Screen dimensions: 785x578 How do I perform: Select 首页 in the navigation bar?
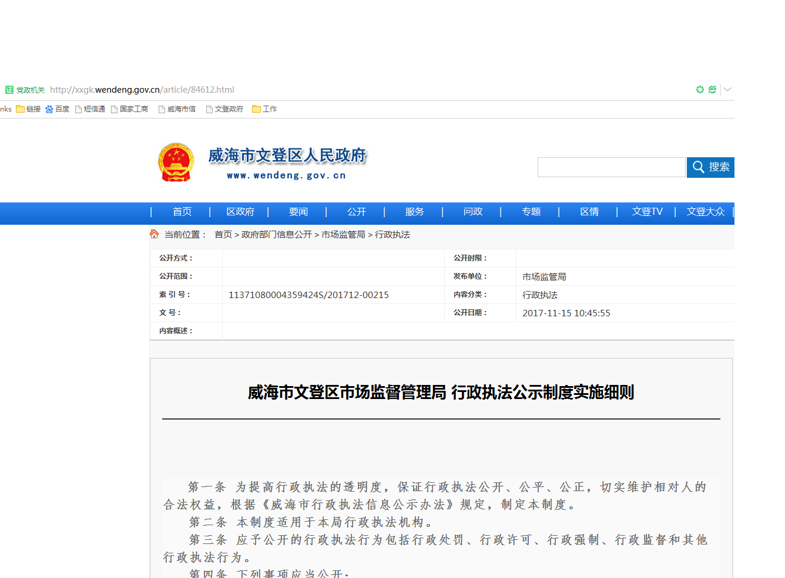click(x=182, y=212)
